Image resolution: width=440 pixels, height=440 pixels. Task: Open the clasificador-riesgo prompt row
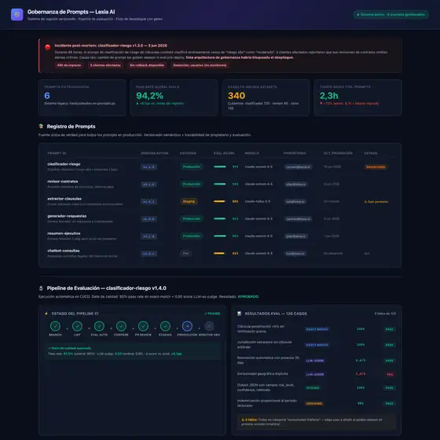(x=220, y=167)
